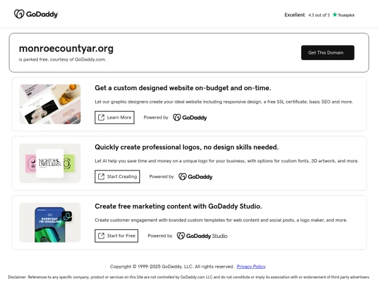Open the Privacy Policy link

251,266
